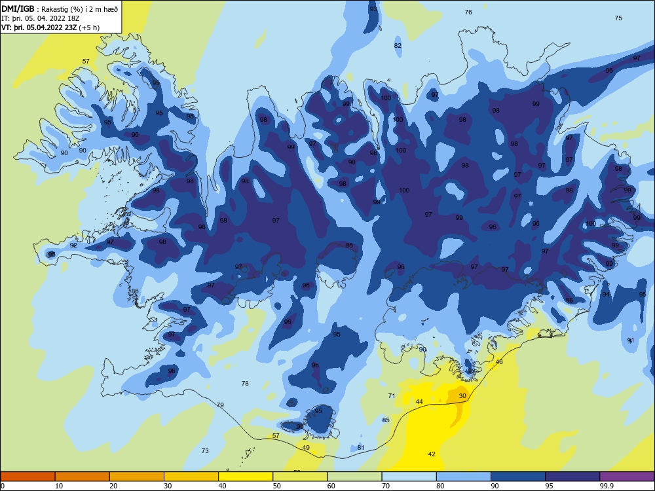
Task: Click the humidity value 86 on the map
Action: [134, 291]
